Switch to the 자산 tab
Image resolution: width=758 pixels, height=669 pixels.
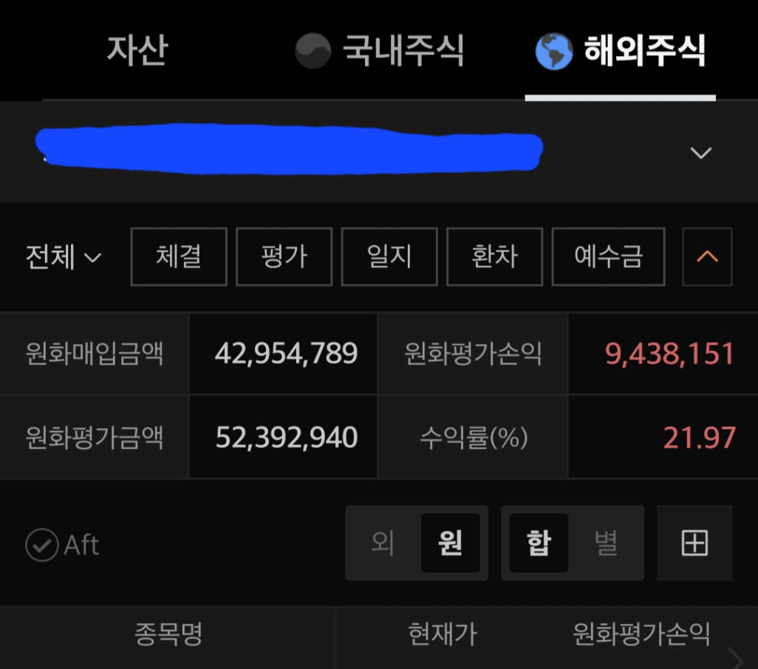137,50
